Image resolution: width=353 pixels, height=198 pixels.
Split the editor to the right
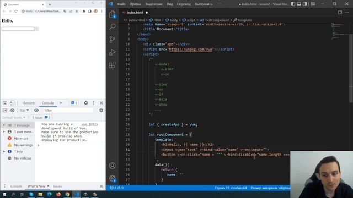340,13
